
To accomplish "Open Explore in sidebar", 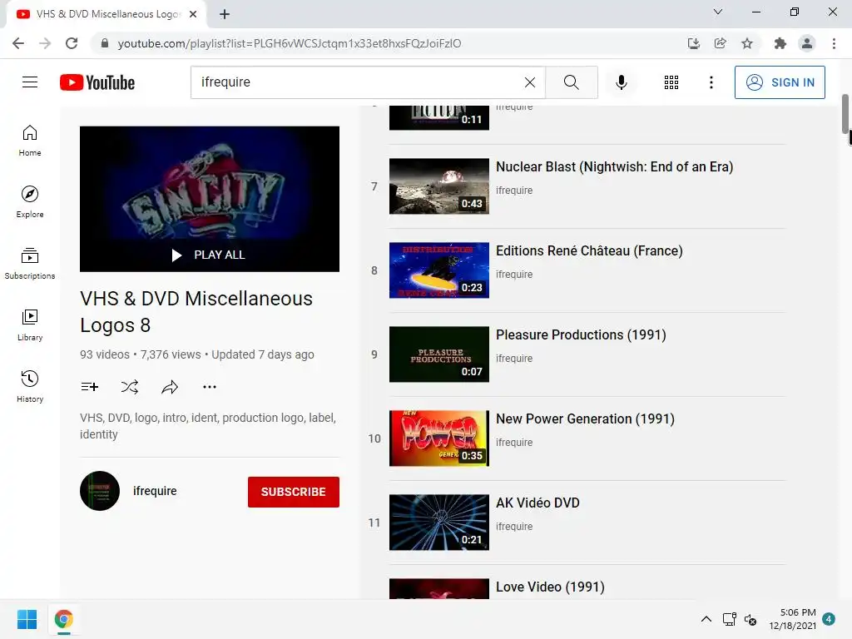I will coord(30,201).
